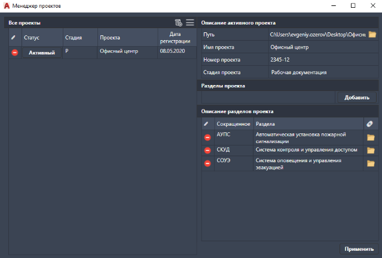Click the pencil icon in projects table header

point(13,37)
